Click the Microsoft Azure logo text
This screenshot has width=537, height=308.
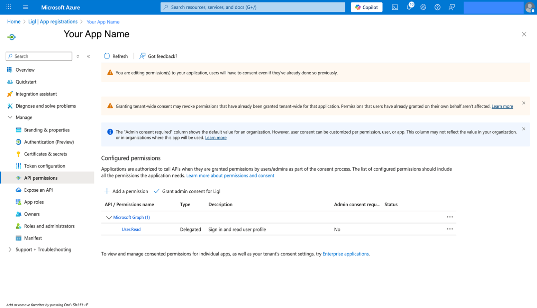click(61, 7)
